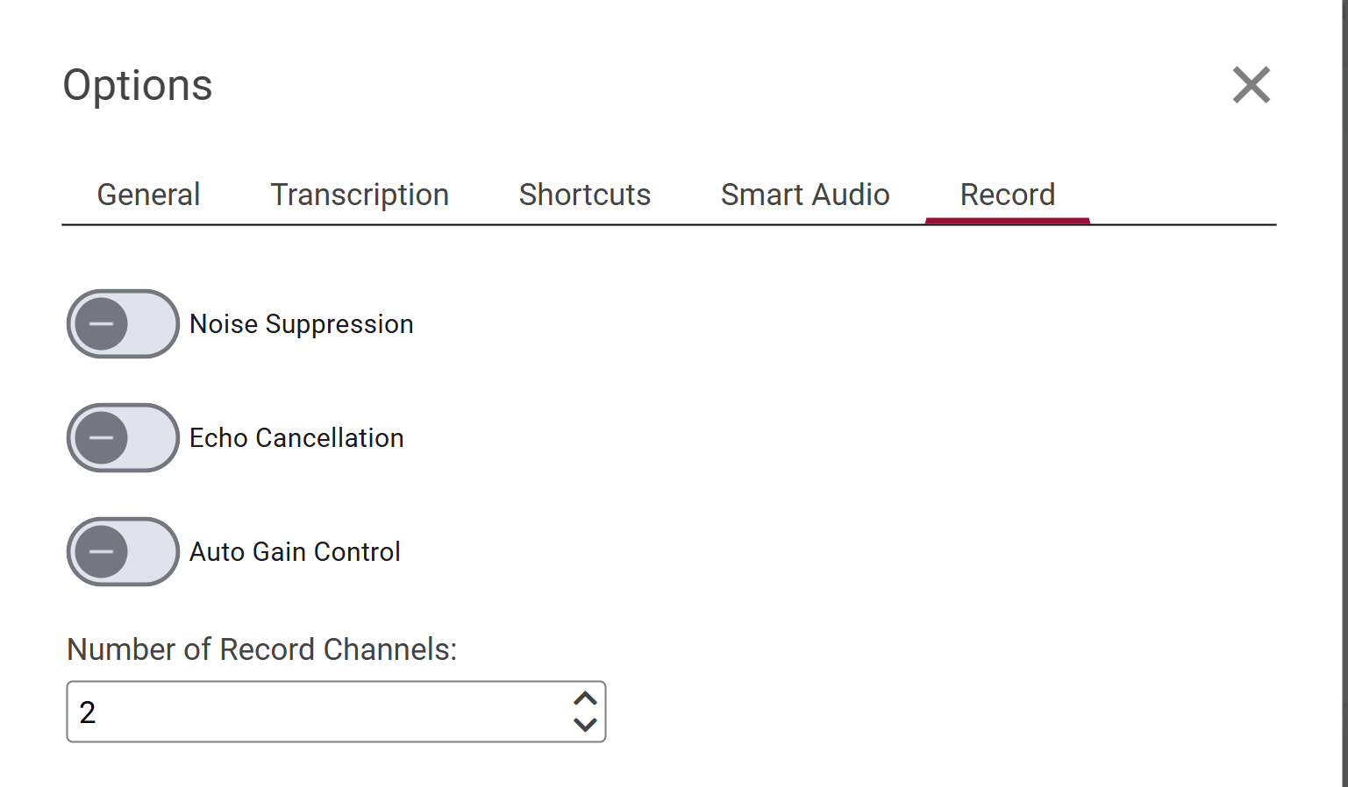This screenshot has width=1348, height=787.
Task: Focus the Number of Record Channels input field
Action: click(316, 712)
